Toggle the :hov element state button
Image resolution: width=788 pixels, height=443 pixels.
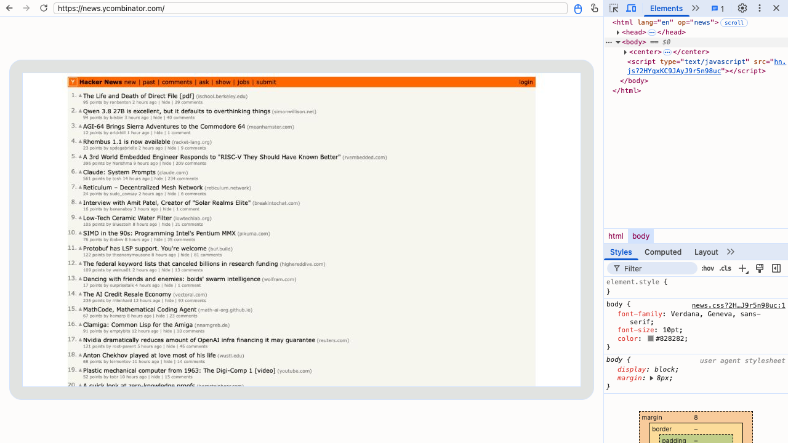[x=708, y=269]
